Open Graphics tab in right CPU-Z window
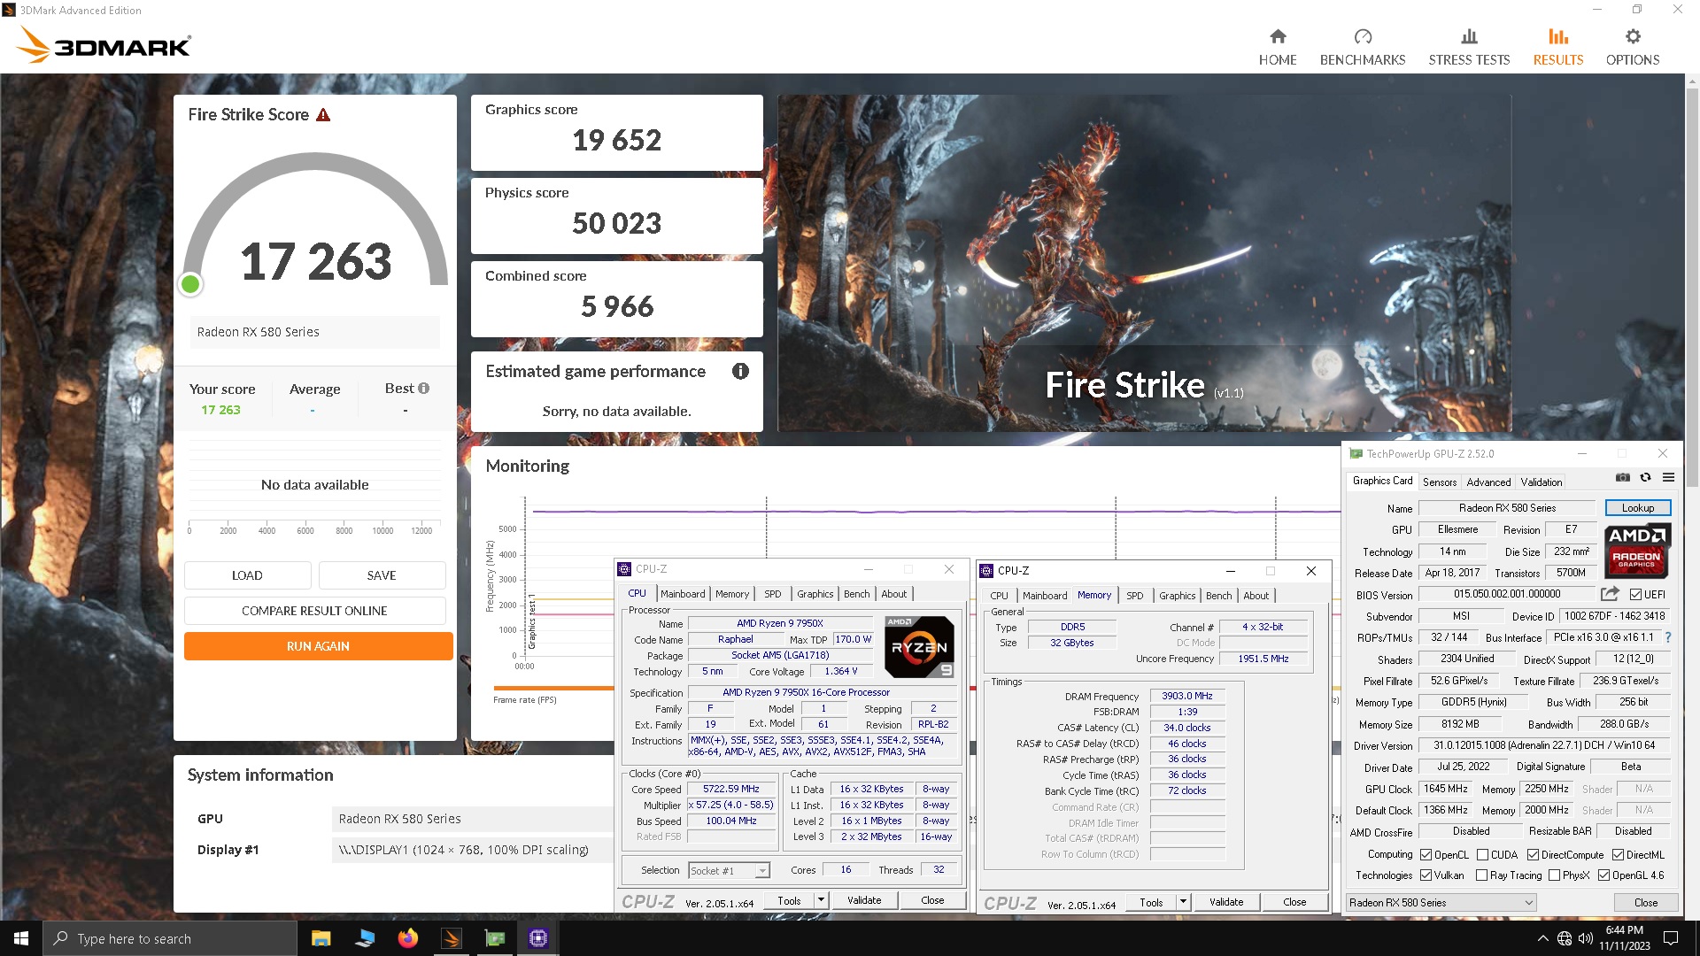The height and width of the screenshot is (956, 1700). point(1177,596)
